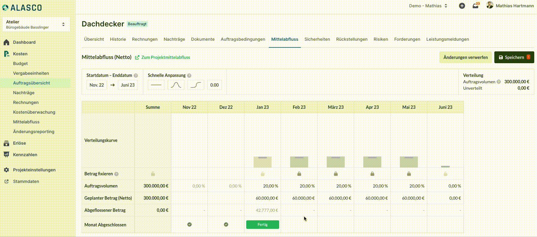The height and width of the screenshot is (237, 537).
Task: Open the Sicherheiten tab
Action: [x=317, y=39]
